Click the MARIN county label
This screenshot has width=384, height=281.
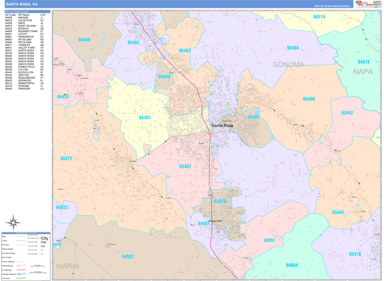68,266
